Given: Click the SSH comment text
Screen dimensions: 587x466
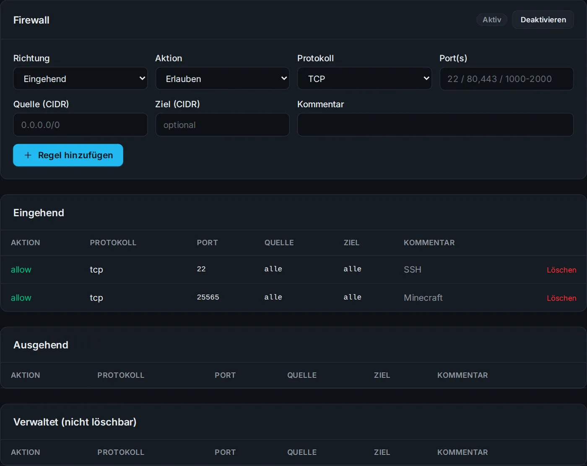Looking at the screenshot, I should pos(413,269).
